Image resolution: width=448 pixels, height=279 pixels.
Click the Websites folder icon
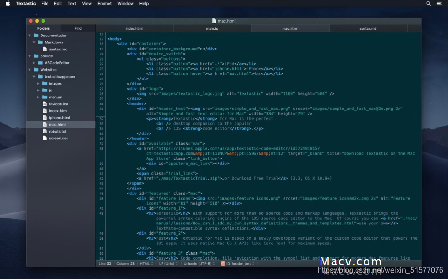pyautogui.click(x=36, y=70)
